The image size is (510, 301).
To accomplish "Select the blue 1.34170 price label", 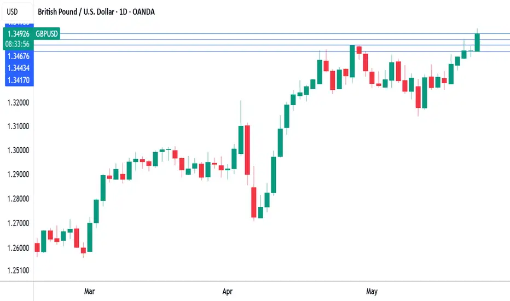I will tap(19, 80).
